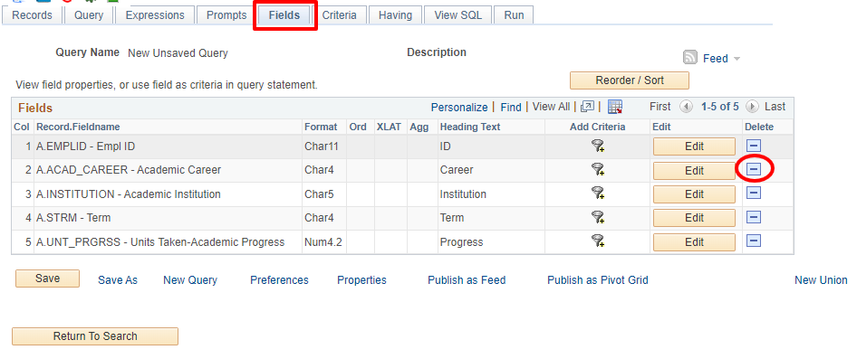Delete the A.EMPLID field row
Viewport: 857px width, 359px height.
point(754,146)
